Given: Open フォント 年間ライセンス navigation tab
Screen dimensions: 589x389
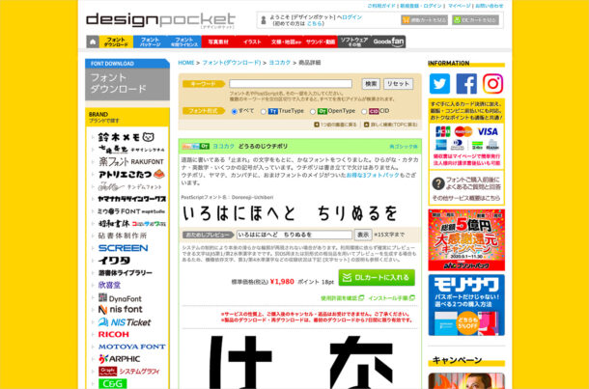Looking at the screenshot, I should 184,42.
